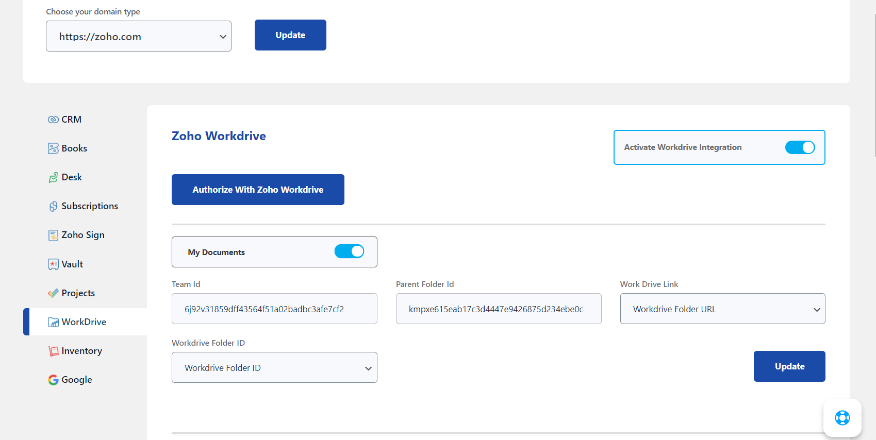Switch to the Inventory tab

[85, 351]
